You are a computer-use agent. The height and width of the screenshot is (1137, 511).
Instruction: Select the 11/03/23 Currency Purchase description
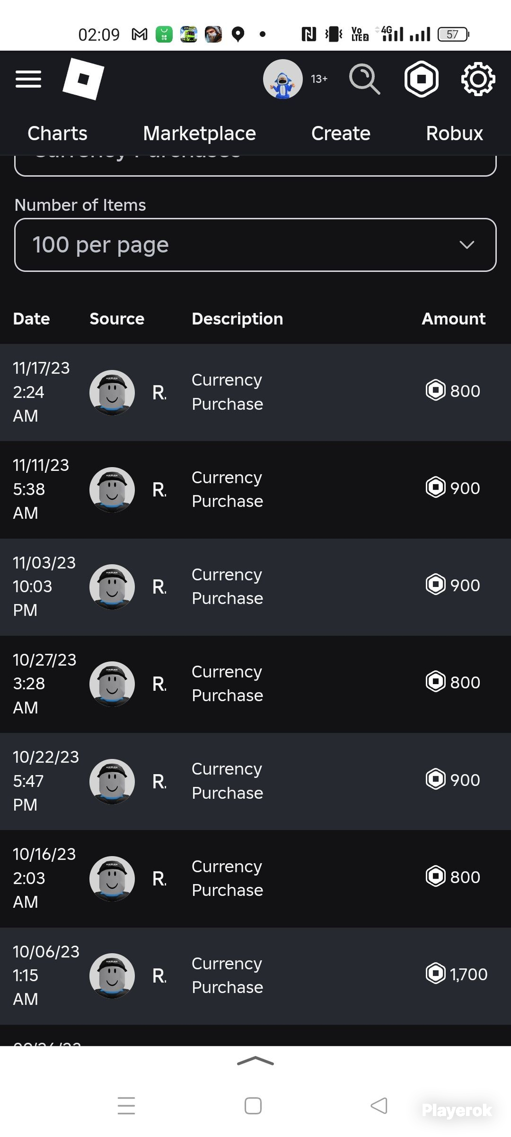pyautogui.click(x=227, y=586)
